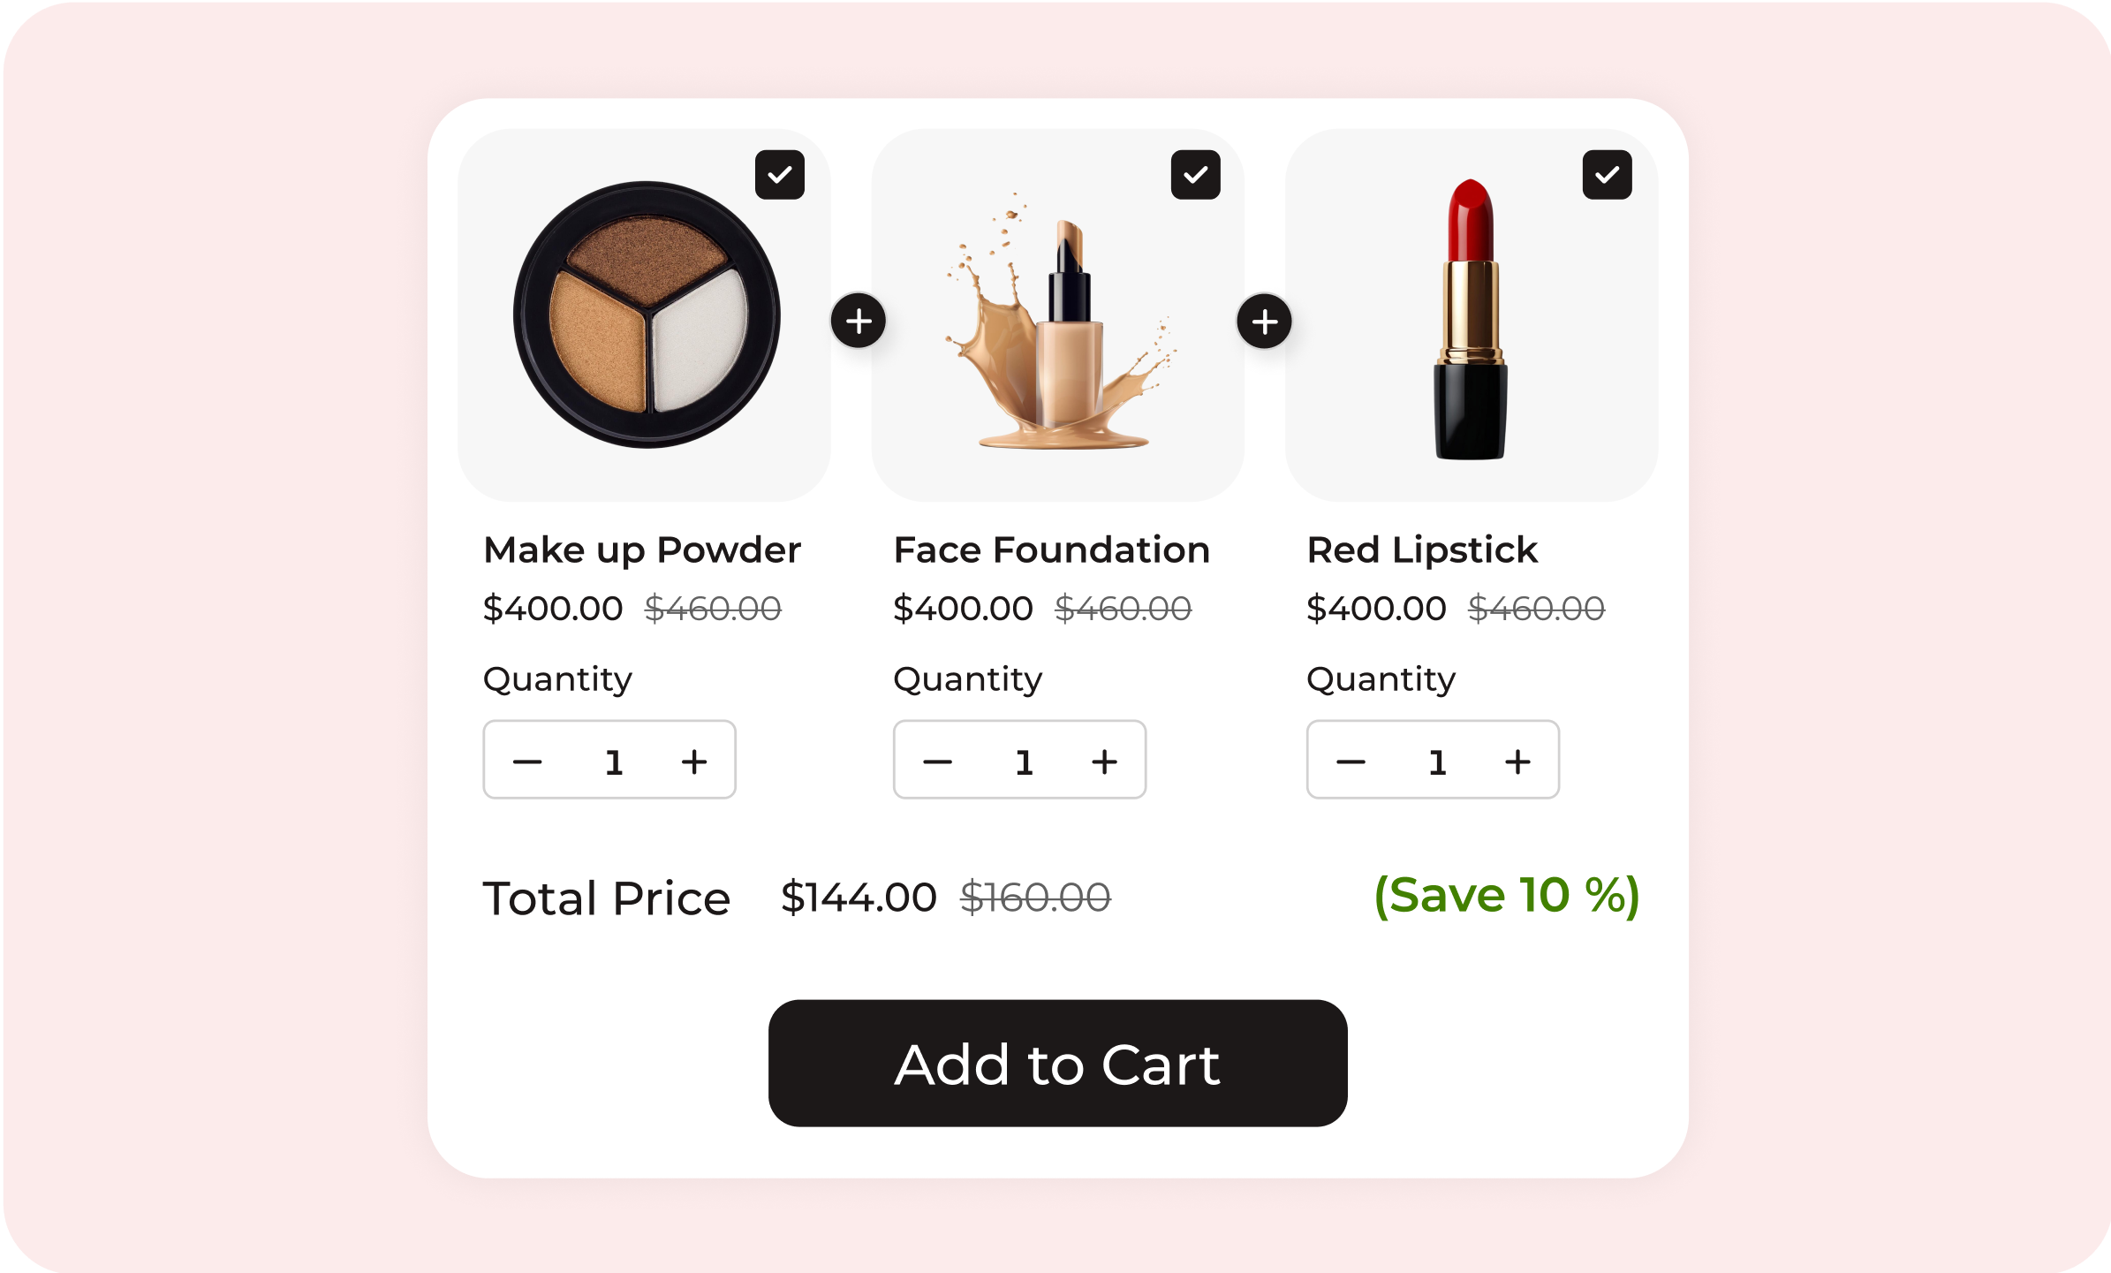Decrease Red Lipstick quantity
This screenshot has height=1273, width=2111.
1351,762
